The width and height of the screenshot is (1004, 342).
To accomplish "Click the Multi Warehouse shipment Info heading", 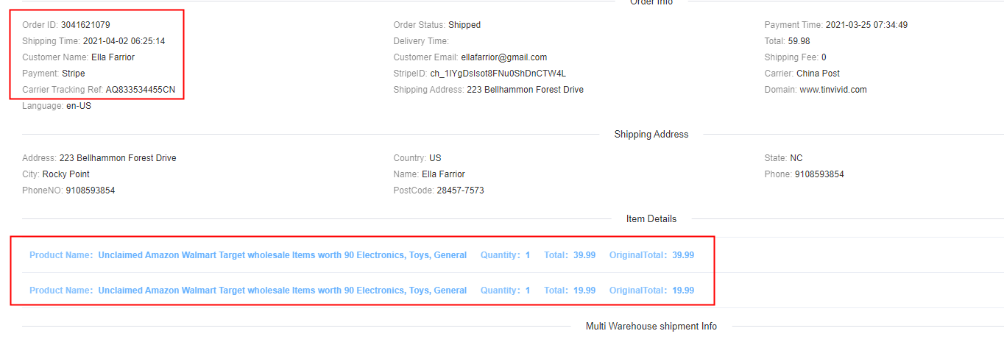I will 651,326.
